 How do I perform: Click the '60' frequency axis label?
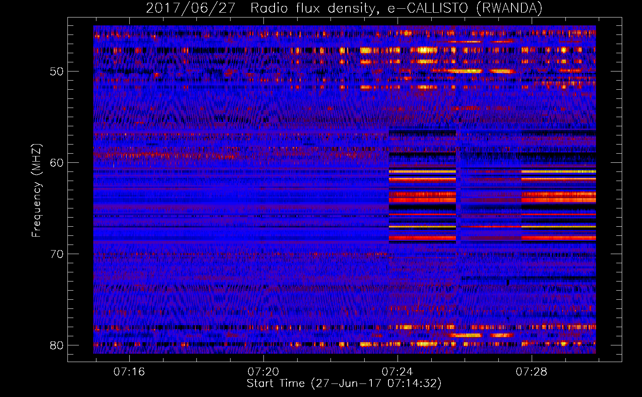[57, 163]
